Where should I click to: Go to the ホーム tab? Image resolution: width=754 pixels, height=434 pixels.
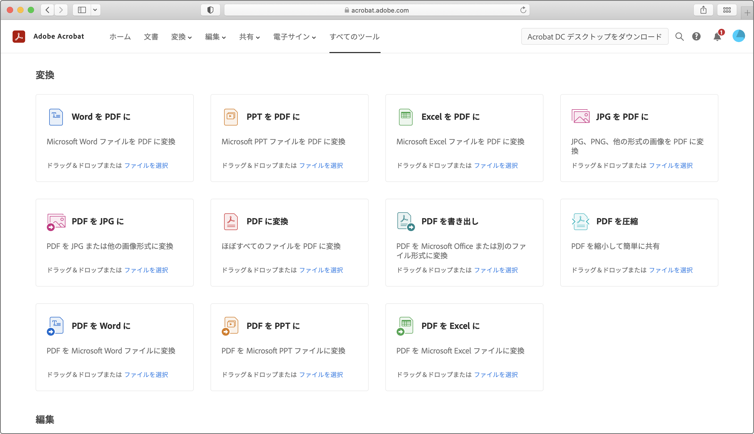tap(120, 37)
